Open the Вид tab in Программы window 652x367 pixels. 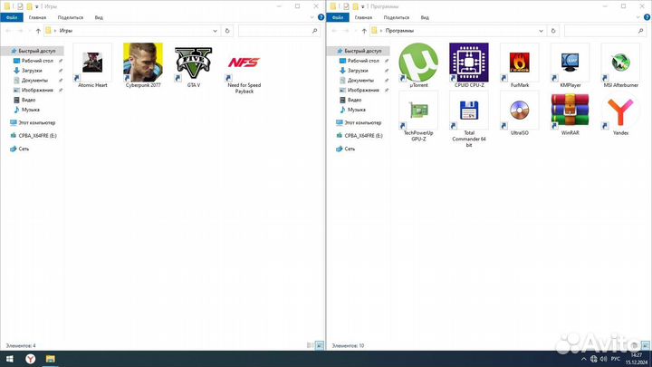click(425, 17)
